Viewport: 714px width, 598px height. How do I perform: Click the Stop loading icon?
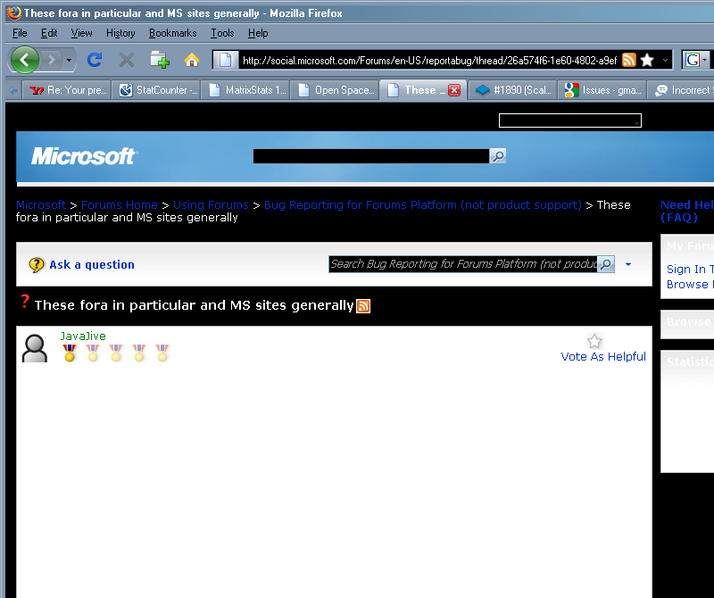(x=127, y=60)
